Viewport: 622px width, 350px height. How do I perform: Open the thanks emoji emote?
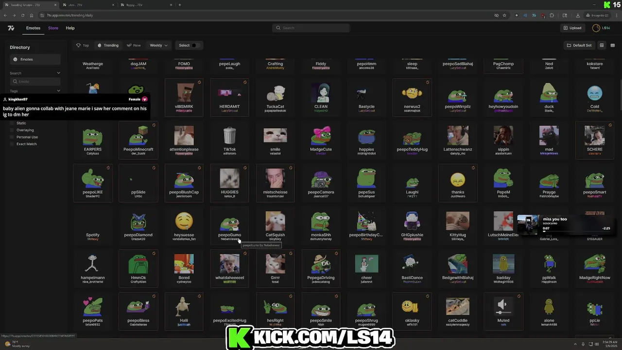[458, 183]
